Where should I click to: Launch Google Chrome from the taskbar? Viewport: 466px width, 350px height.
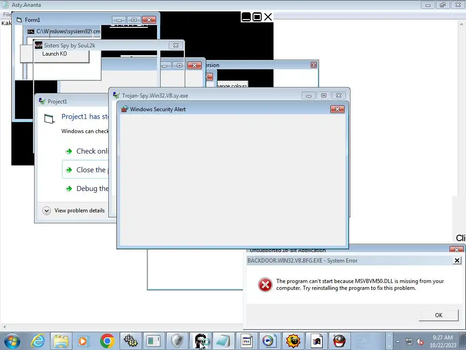[107, 341]
